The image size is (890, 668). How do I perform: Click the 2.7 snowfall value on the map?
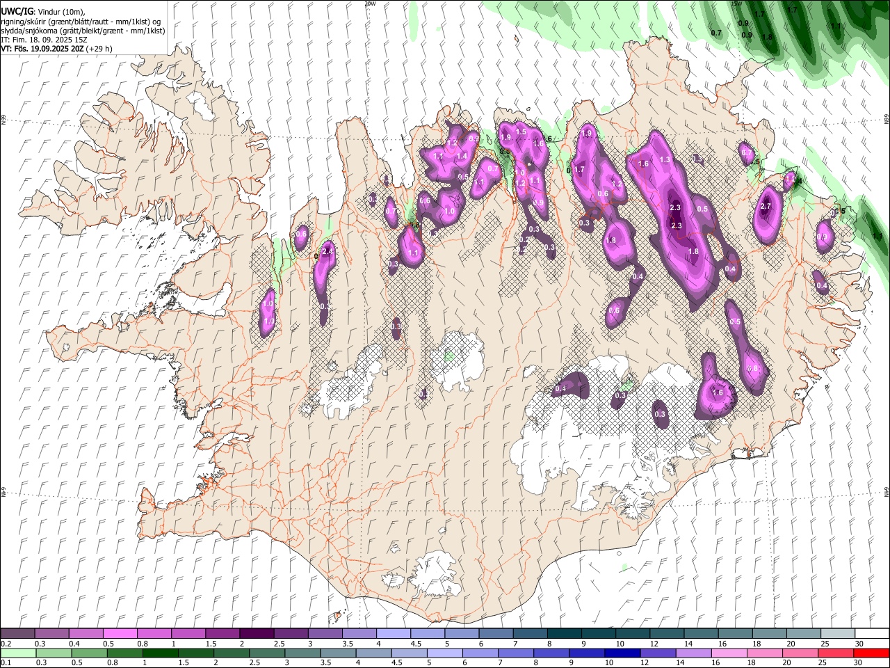[x=766, y=206]
